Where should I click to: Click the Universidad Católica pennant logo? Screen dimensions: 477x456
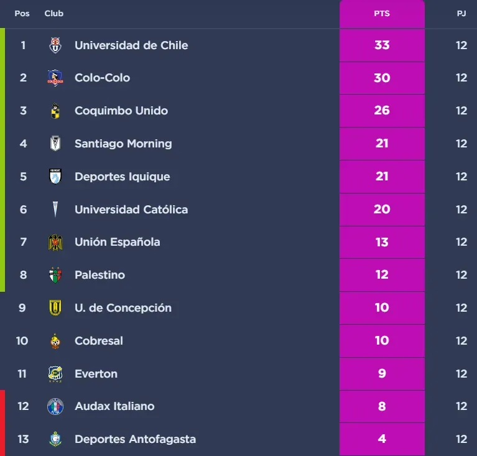tap(55, 210)
